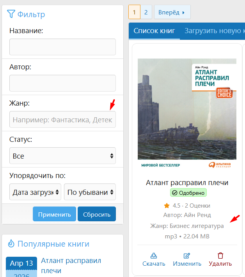Click the Упорядочить по: label
This screenshot has width=245, height=277.
(37, 176)
